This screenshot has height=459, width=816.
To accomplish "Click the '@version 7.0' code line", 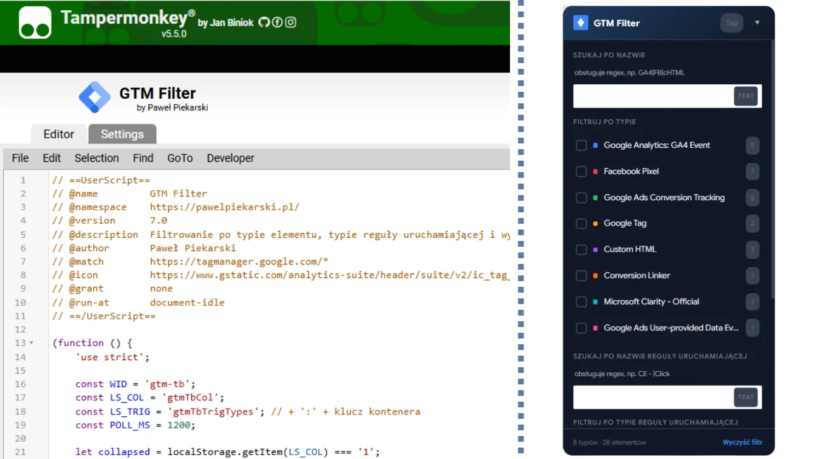I will (x=110, y=221).
